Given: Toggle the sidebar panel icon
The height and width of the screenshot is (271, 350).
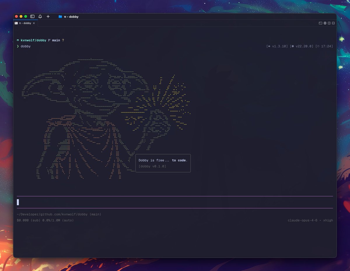Looking at the screenshot, I should coord(32,17).
